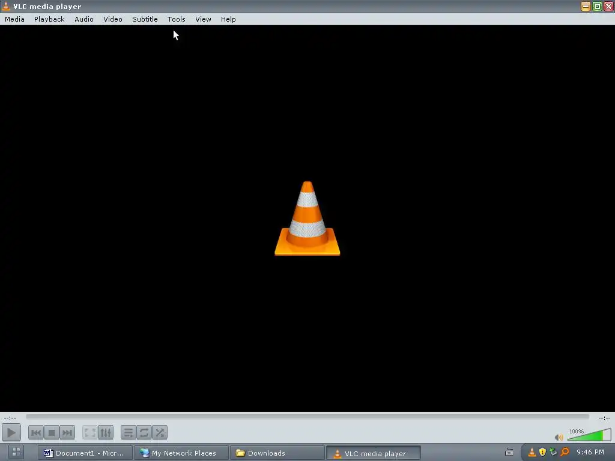The height and width of the screenshot is (461, 615).
Task: Click the VLC cone tray icon
Action: [x=532, y=453]
